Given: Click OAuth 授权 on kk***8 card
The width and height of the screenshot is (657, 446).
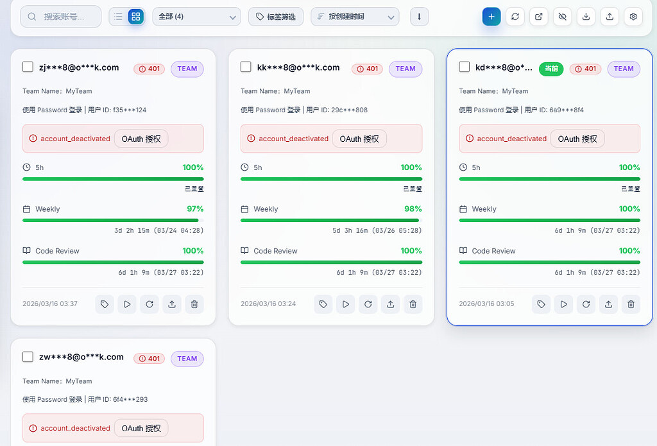Looking at the screenshot, I should (x=359, y=139).
